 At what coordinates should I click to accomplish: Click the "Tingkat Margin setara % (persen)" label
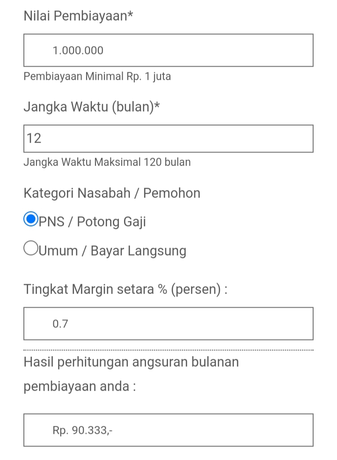click(x=125, y=289)
